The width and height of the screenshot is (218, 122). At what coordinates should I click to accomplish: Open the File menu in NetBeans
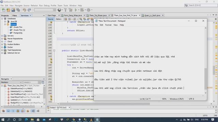coord(2,5)
